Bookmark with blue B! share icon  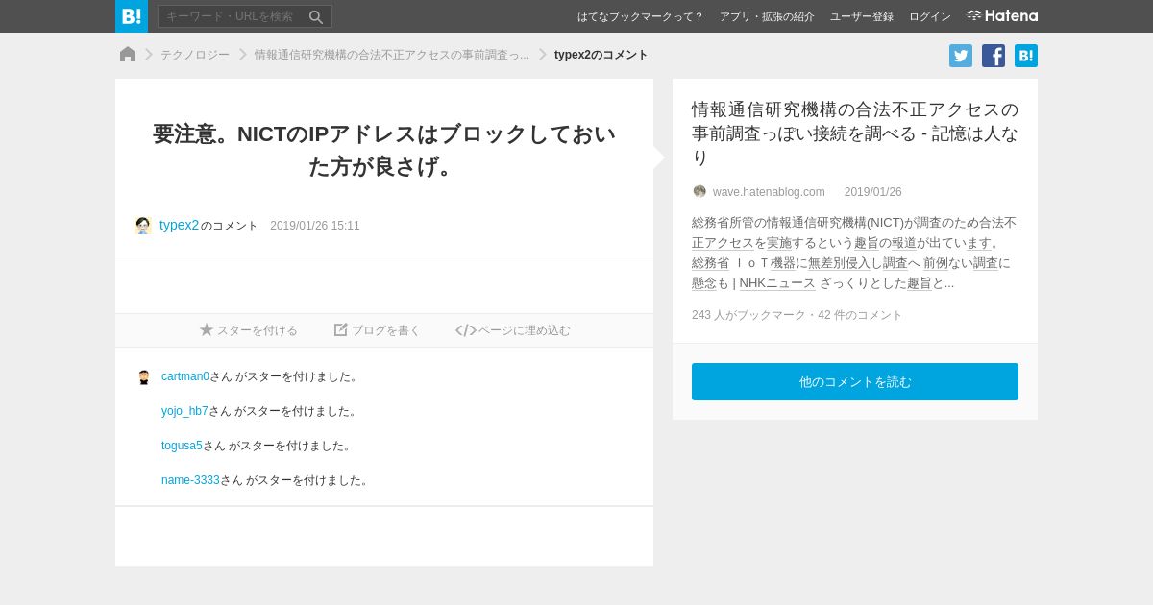point(1026,56)
